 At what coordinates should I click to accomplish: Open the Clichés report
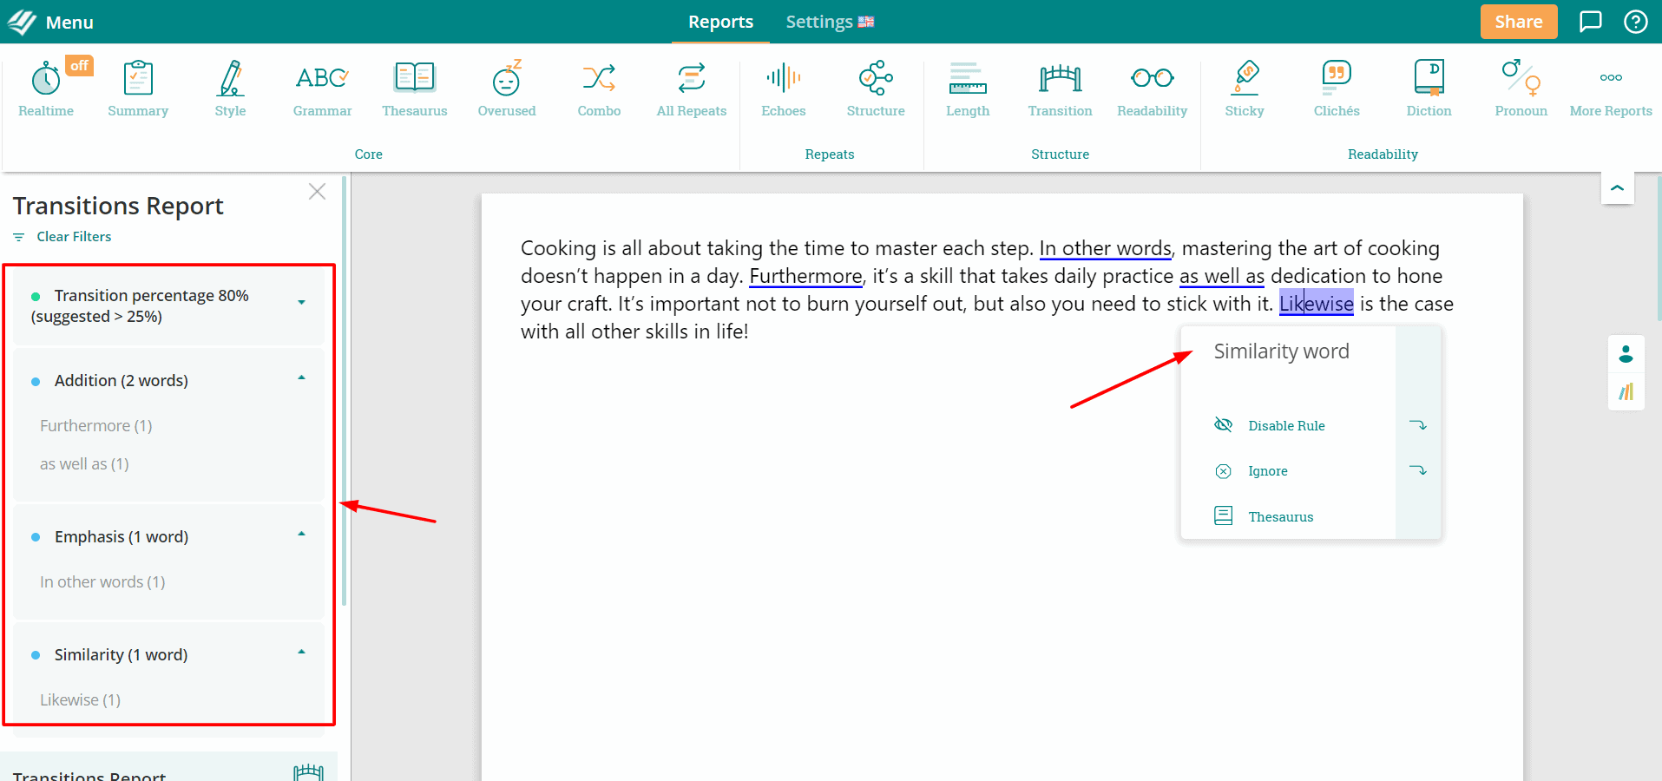coord(1337,89)
